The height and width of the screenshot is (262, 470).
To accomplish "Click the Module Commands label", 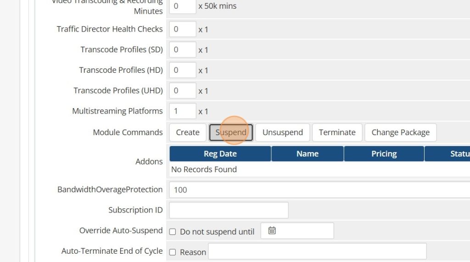I will 128,132.
